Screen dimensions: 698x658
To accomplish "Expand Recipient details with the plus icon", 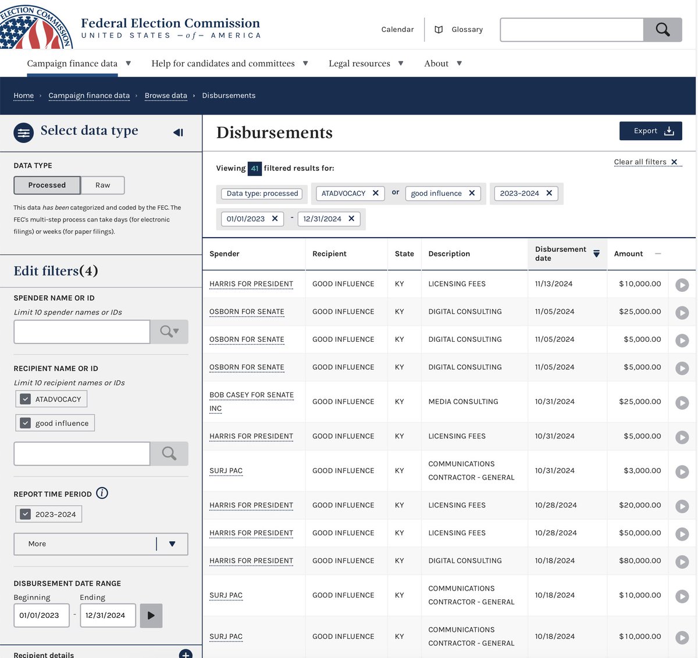I will (186, 655).
